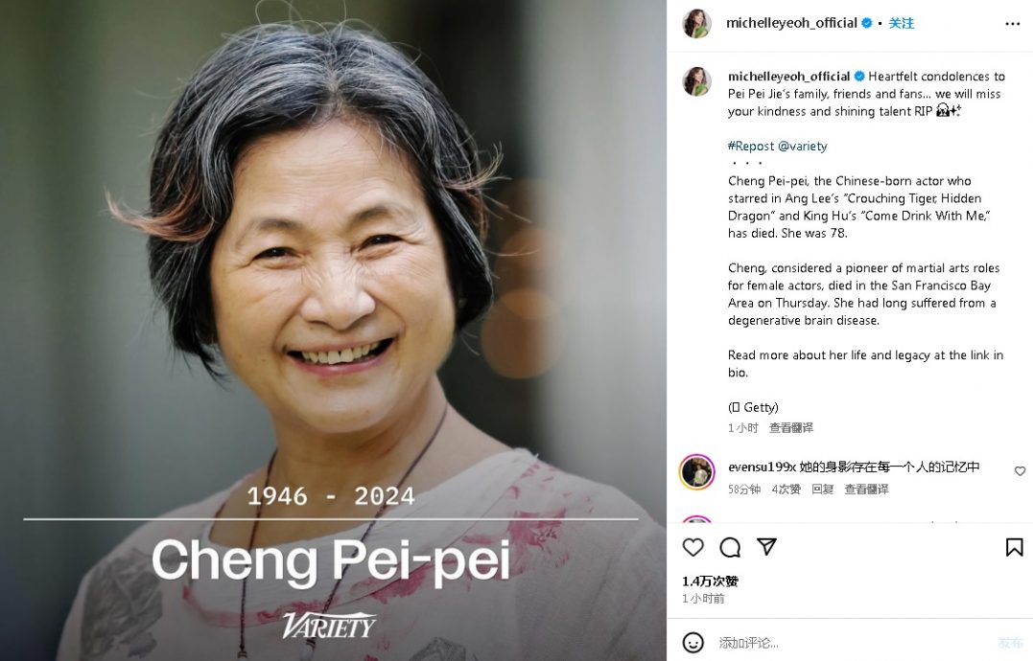Translate evensu199x's comment via 查看翻译
Image resolution: width=1033 pixels, height=661 pixels.
click(866, 489)
